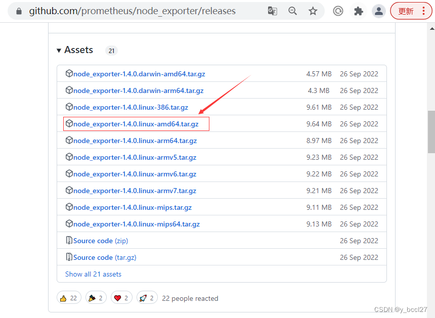Click package icon for linux-mips64 asset
The image size is (435, 318).
click(69, 223)
